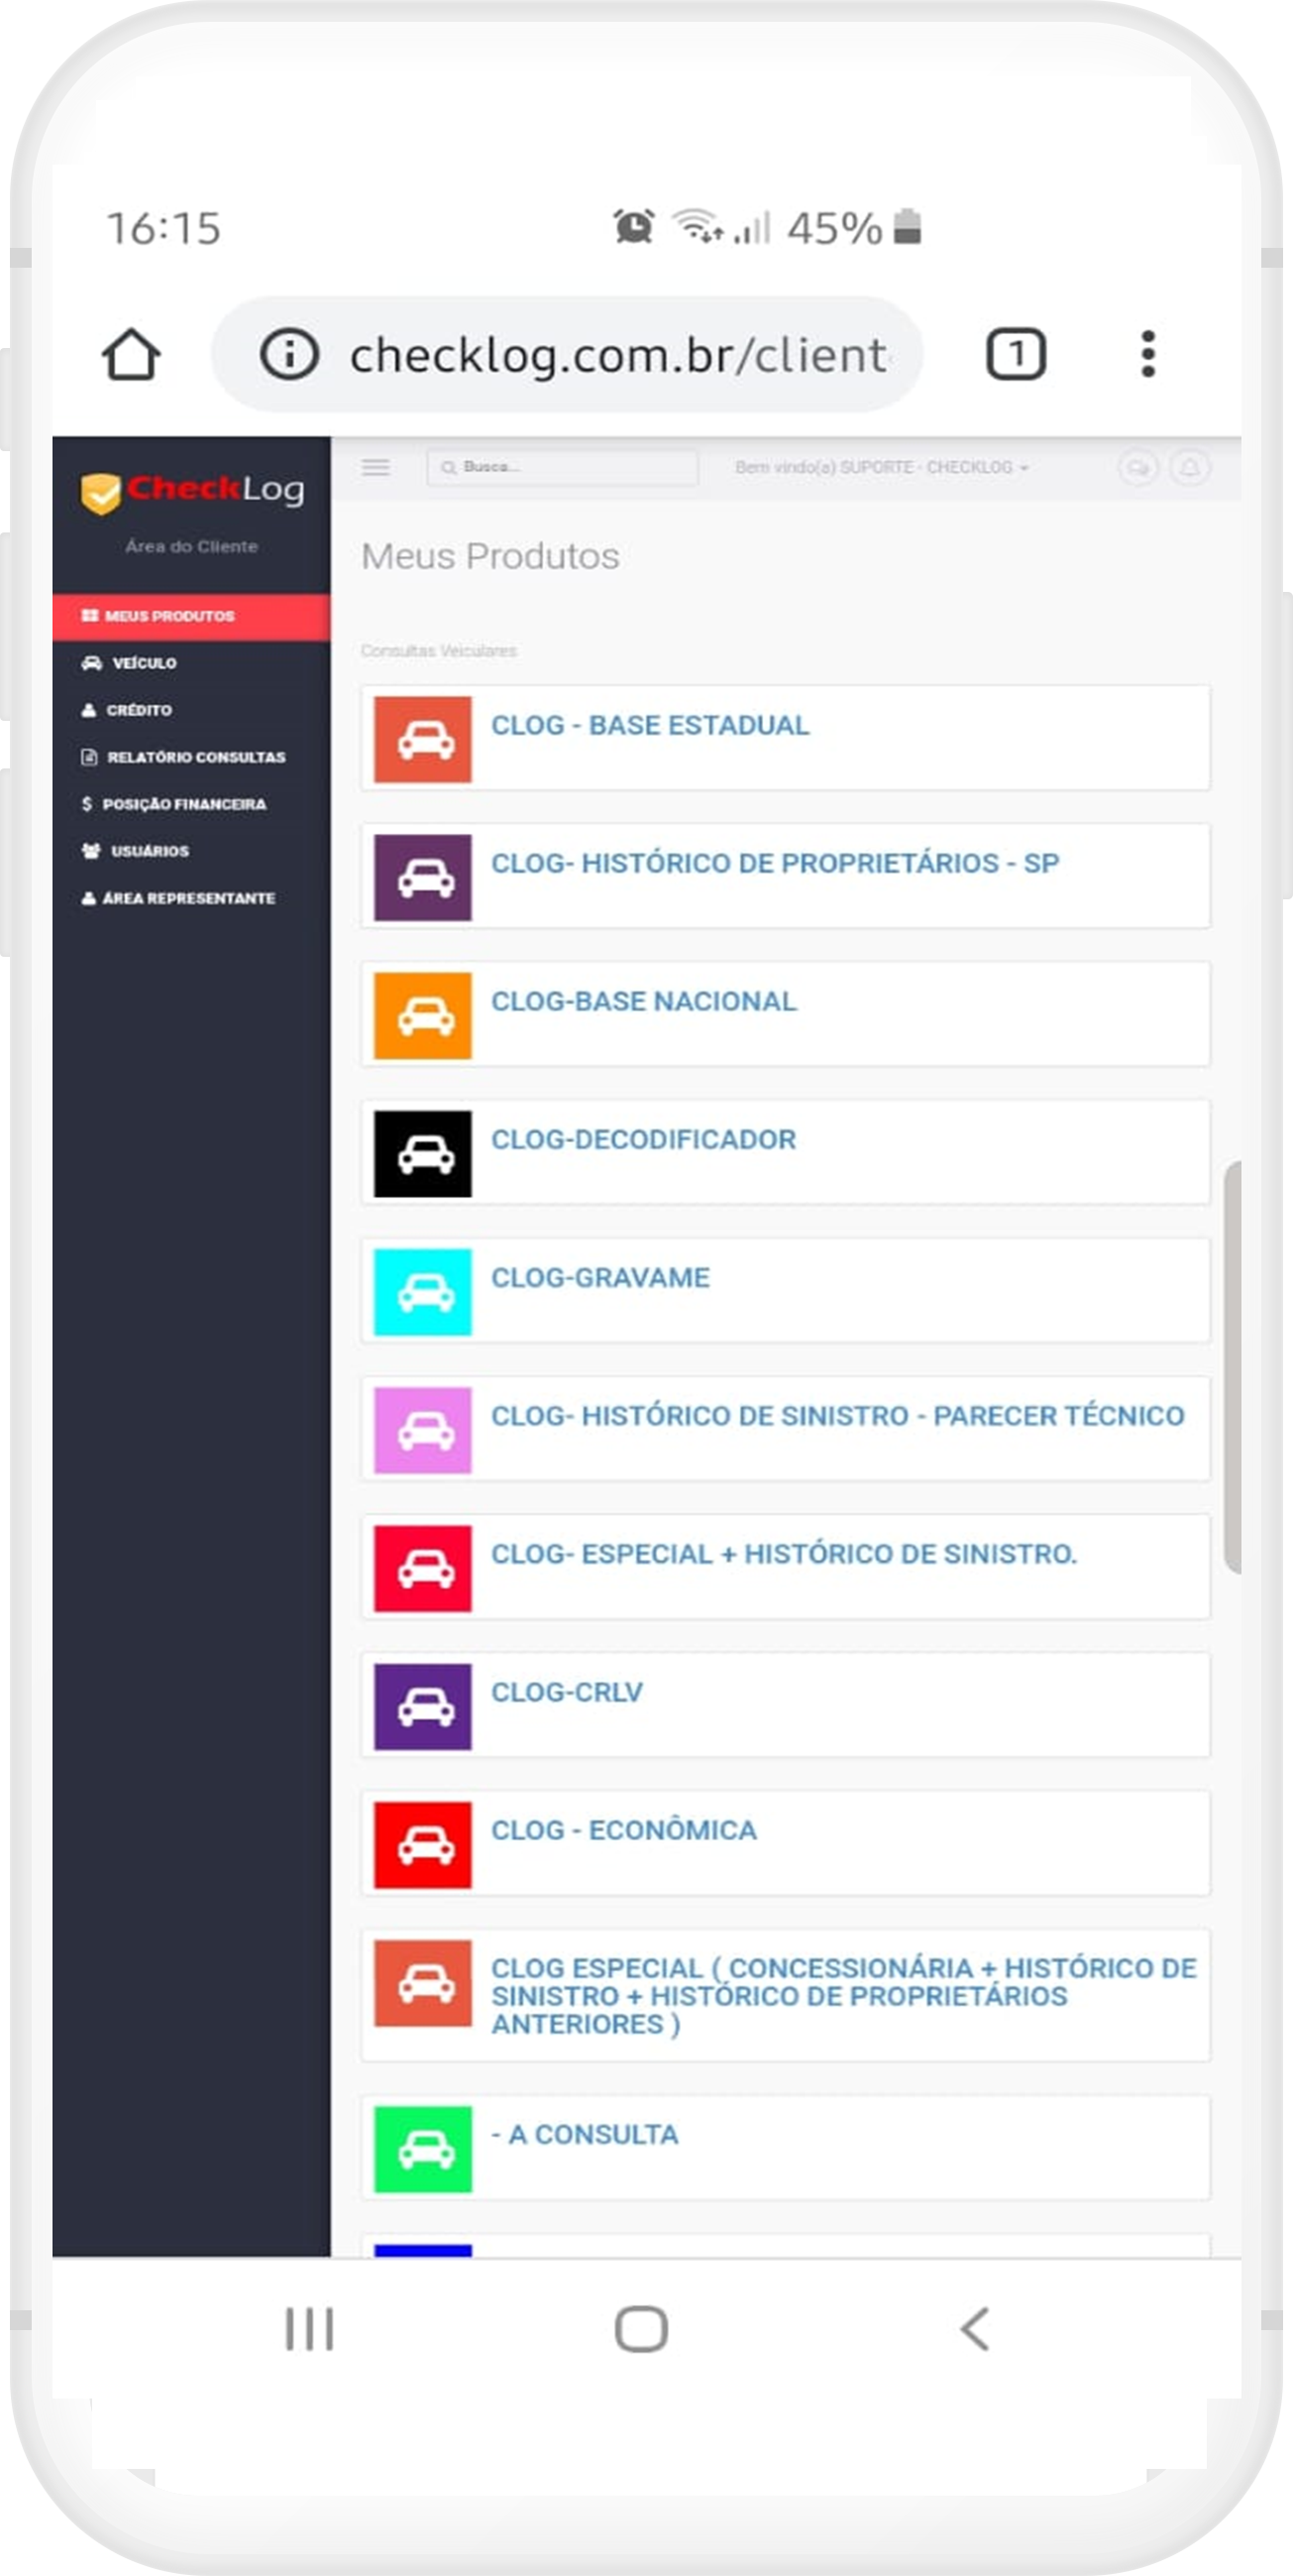Viewport: 1293px width, 2576px height.
Task: Open Área Representante in sidebar
Action: click(x=191, y=898)
